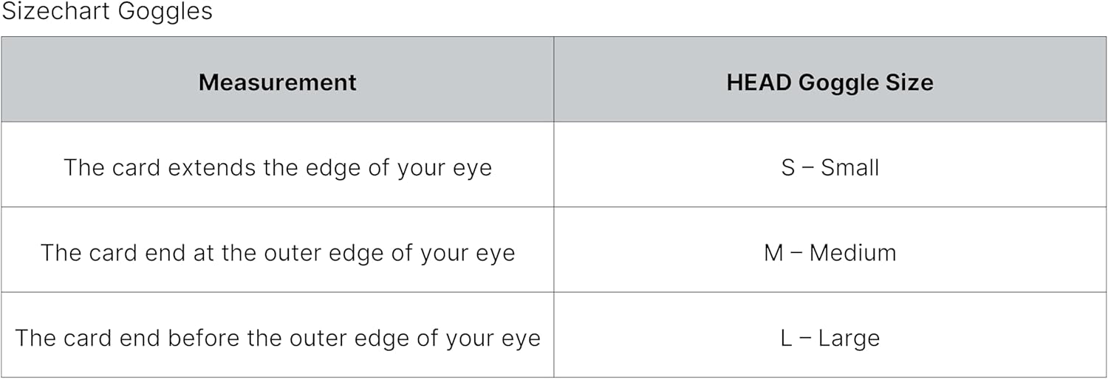Click the letter "S" before Small

(x=788, y=167)
